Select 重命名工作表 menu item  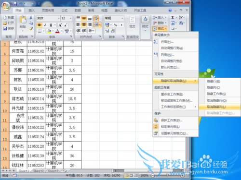(175, 94)
